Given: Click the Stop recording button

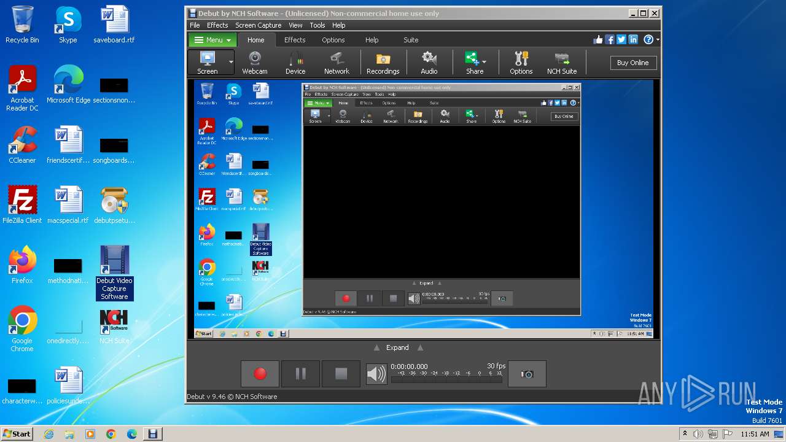Looking at the screenshot, I should pyautogui.click(x=341, y=373).
